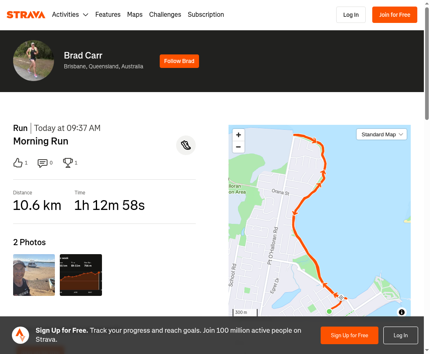Screen dimensions: 430x354
Task: Open Brad Carr's profile picture
Action: pos(34,61)
